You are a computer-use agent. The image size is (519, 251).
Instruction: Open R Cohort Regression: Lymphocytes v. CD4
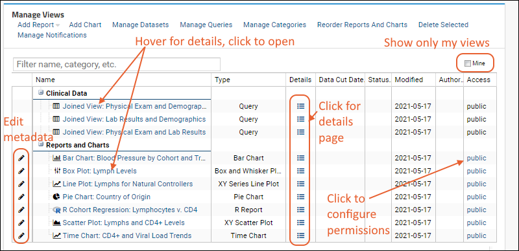coord(130,210)
